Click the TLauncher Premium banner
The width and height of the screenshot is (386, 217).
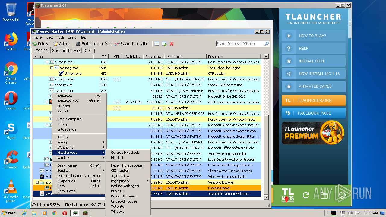tap(313, 133)
